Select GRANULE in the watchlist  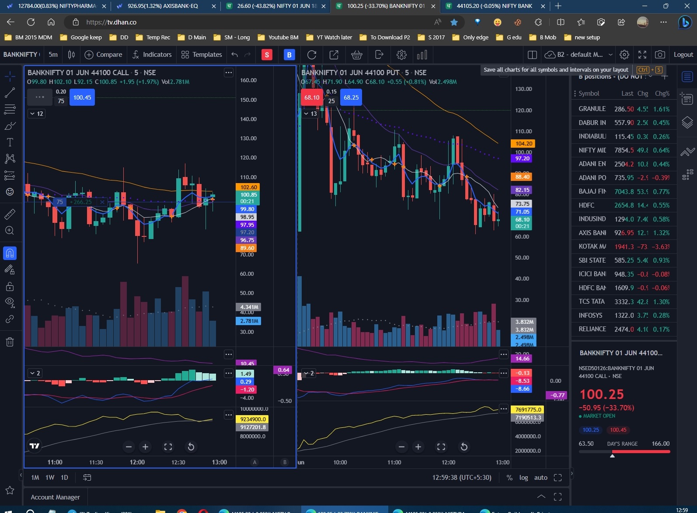click(x=624, y=109)
